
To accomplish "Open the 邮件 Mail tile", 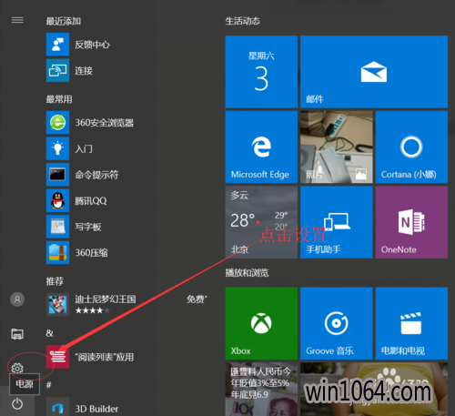I will coord(374,72).
